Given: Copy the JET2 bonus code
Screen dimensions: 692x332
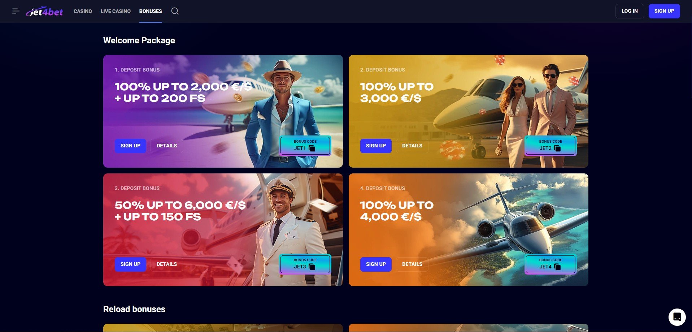Looking at the screenshot, I should point(558,148).
